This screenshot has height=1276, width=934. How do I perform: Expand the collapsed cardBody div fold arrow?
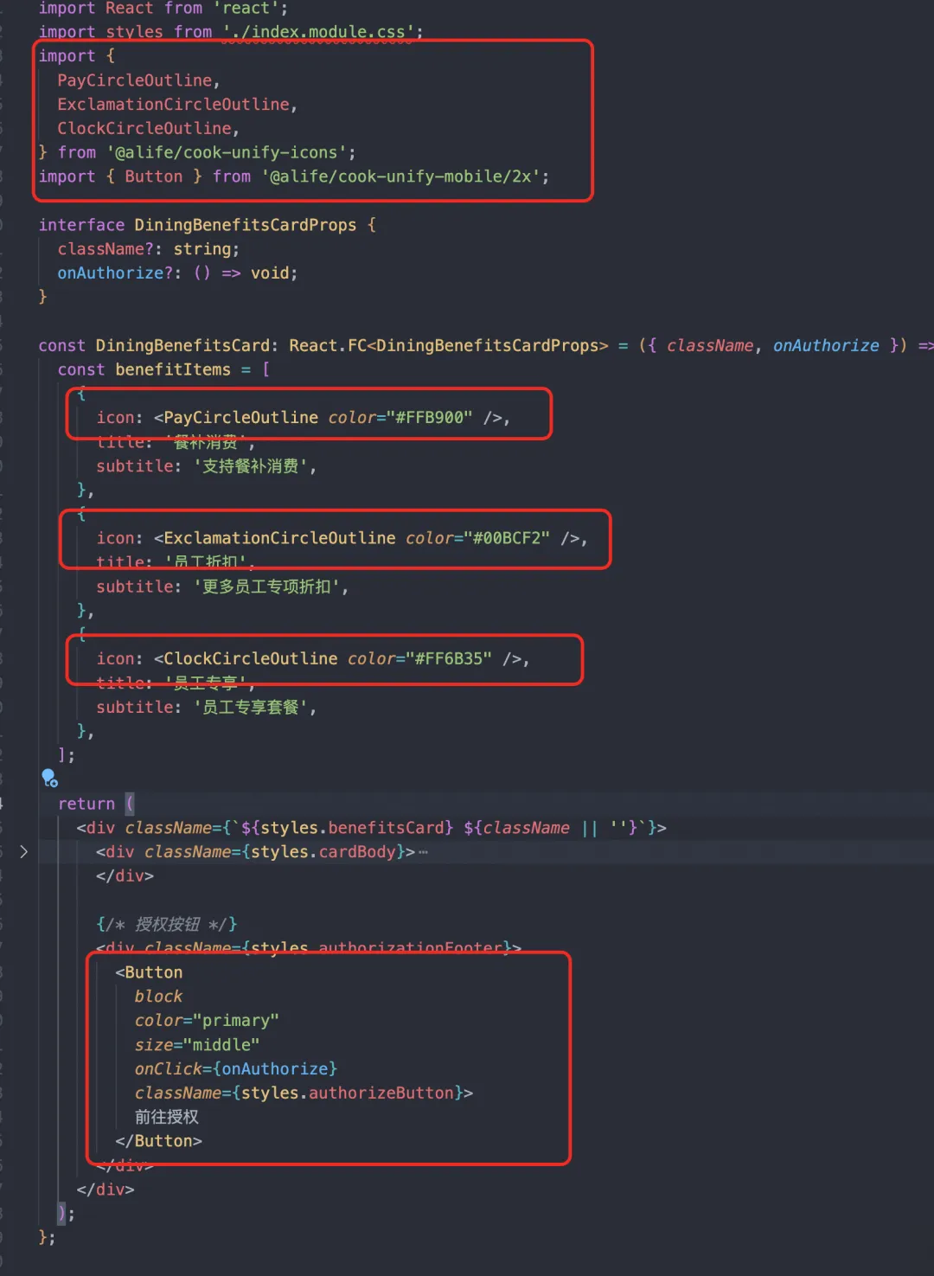[x=23, y=851]
